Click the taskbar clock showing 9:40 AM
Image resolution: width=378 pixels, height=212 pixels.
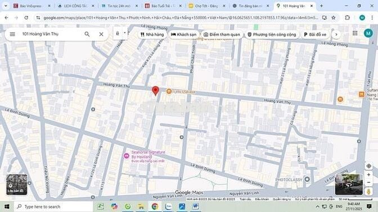[x=354, y=206]
